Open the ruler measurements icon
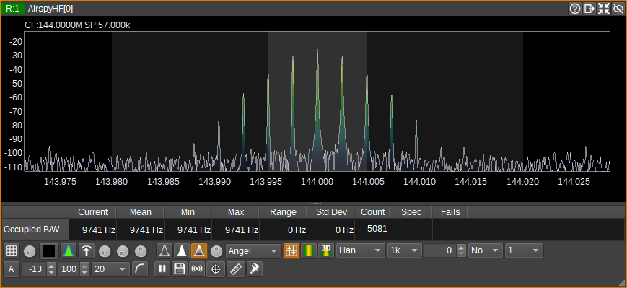627x288 pixels. click(236, 269)
